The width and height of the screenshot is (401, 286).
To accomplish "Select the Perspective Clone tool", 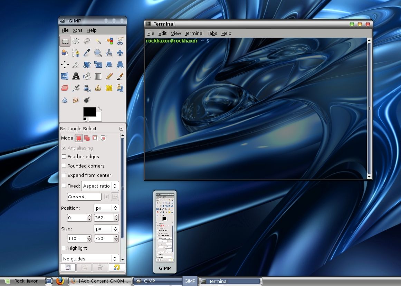I will pyautogui.click(x=120, y=88).
